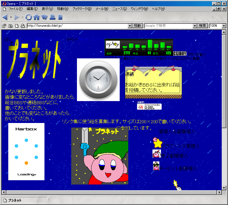
Task: Open the 表示(V) menu
Action: point(47,9)
